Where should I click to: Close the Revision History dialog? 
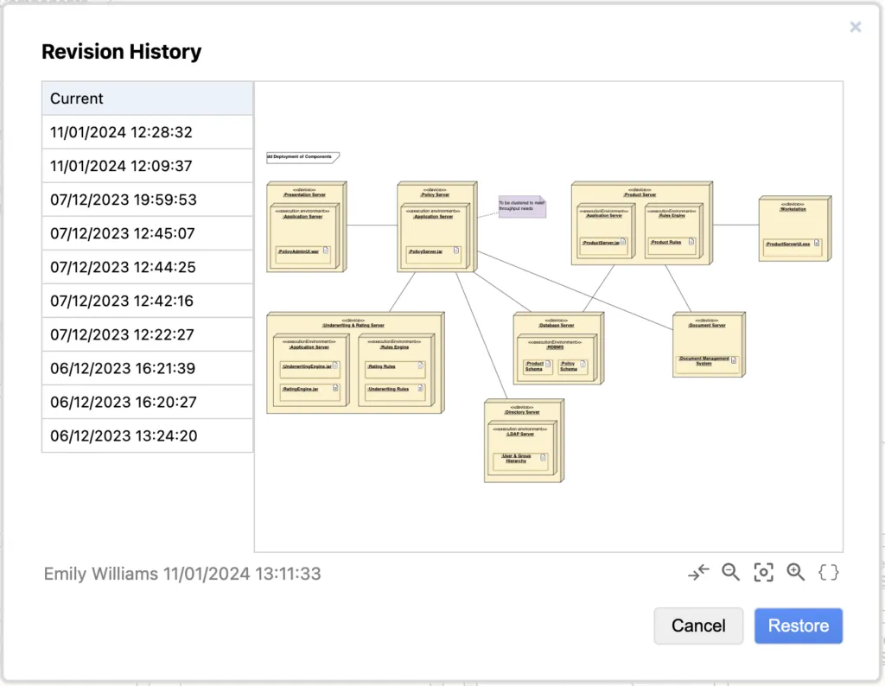(856, 27)
